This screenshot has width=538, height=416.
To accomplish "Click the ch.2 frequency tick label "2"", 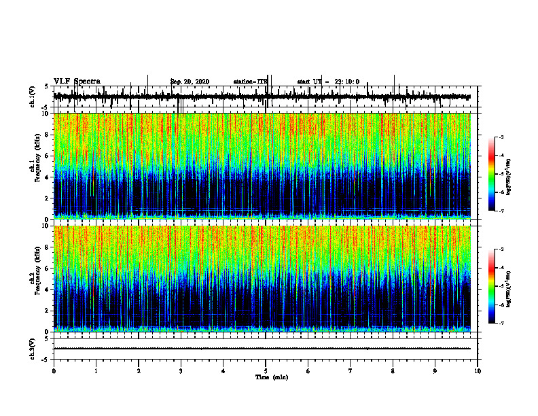I will (48, 311).
